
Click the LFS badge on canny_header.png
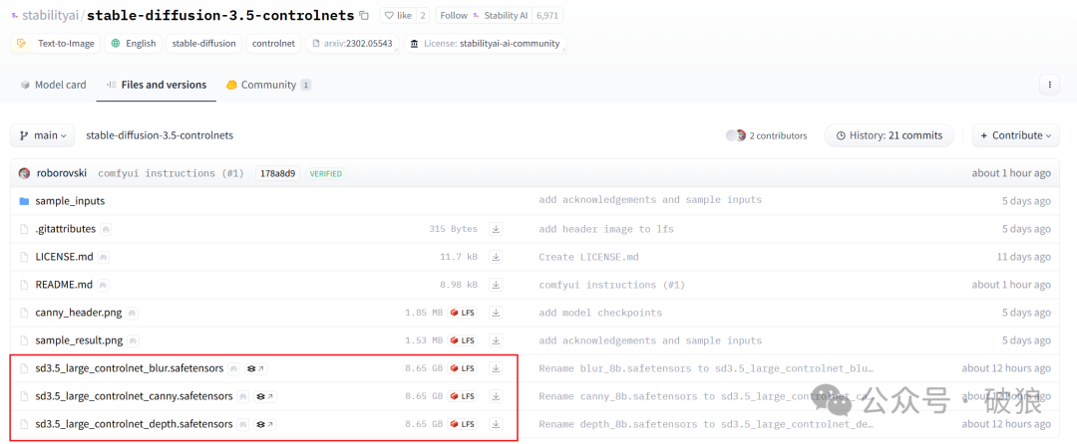[463, 313]
